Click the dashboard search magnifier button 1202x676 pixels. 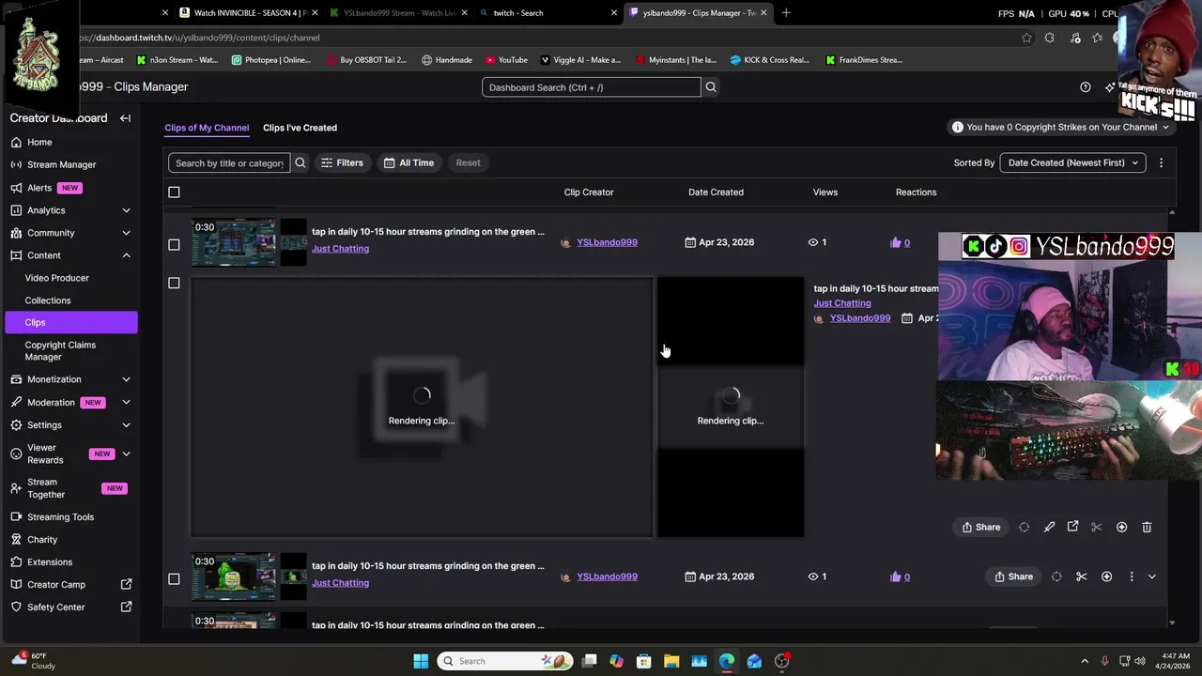(x=711, y=87)
